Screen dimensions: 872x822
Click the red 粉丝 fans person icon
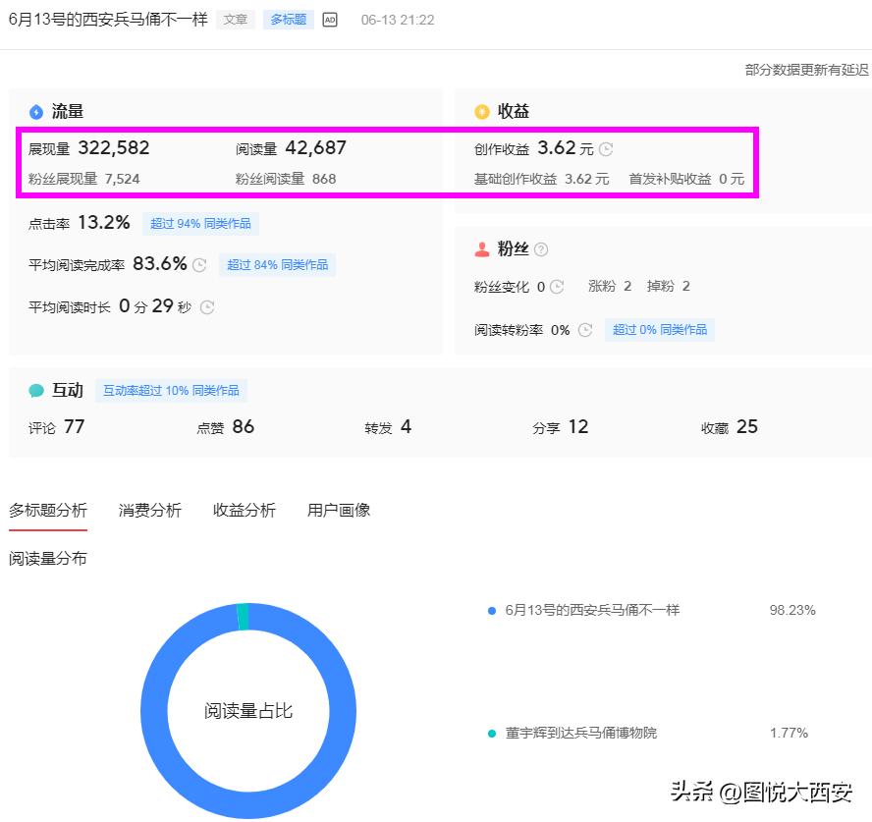tap(483, 248)
